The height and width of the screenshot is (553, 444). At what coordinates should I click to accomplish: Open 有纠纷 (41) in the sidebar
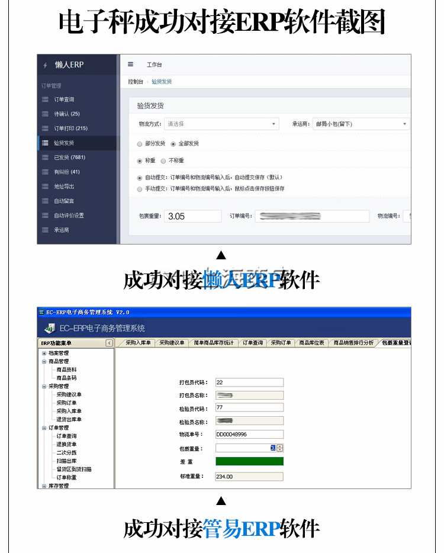66,172
